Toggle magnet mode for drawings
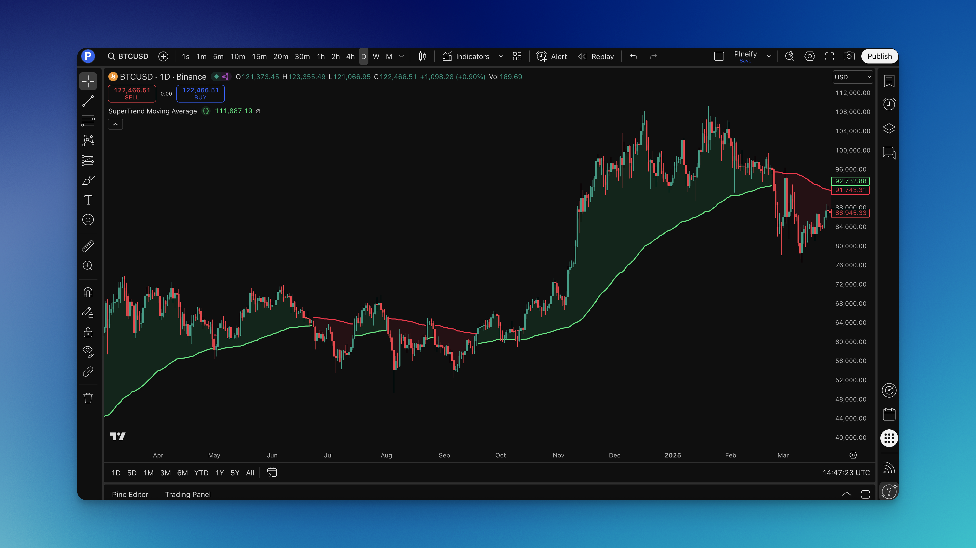976x548 pixels. click(x=88, y=292)
